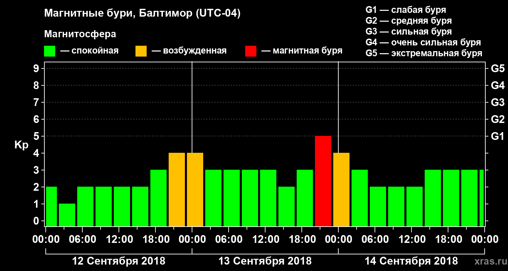
Task: Select the orange bar within 14 Сентября
Action: click(341, 189)
